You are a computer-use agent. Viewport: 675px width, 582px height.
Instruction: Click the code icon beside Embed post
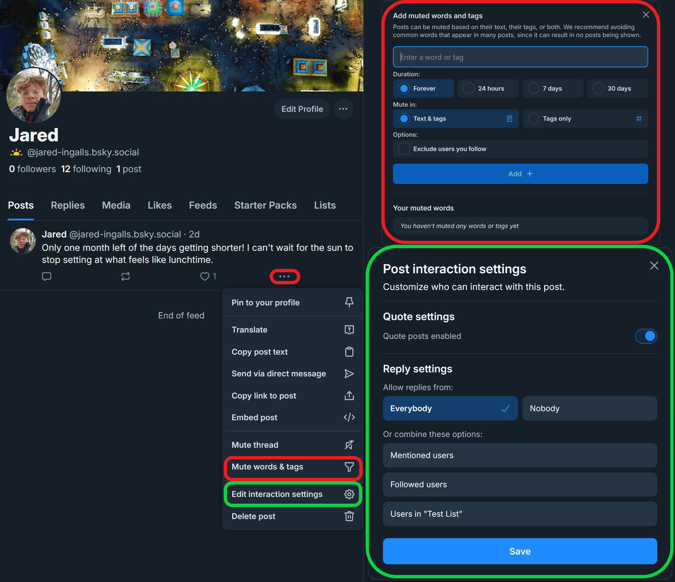pos(349,417)
